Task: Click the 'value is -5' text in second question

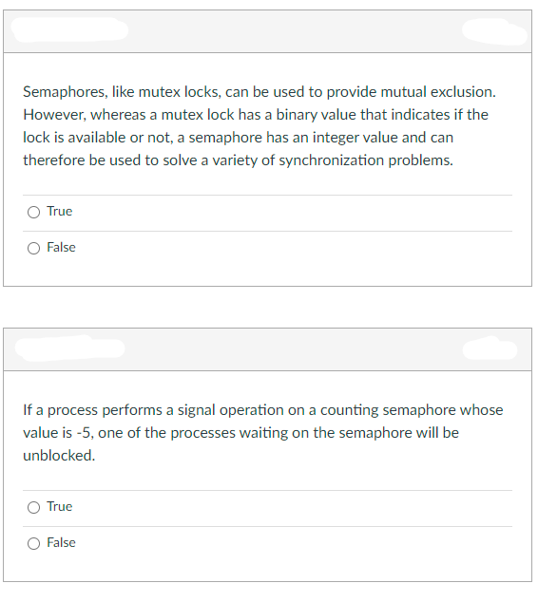Action: coord(56,433)
